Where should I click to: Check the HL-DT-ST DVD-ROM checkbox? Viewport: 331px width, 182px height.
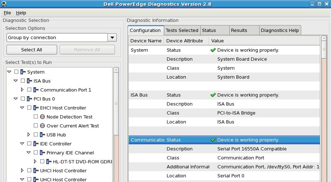[42, 161]
